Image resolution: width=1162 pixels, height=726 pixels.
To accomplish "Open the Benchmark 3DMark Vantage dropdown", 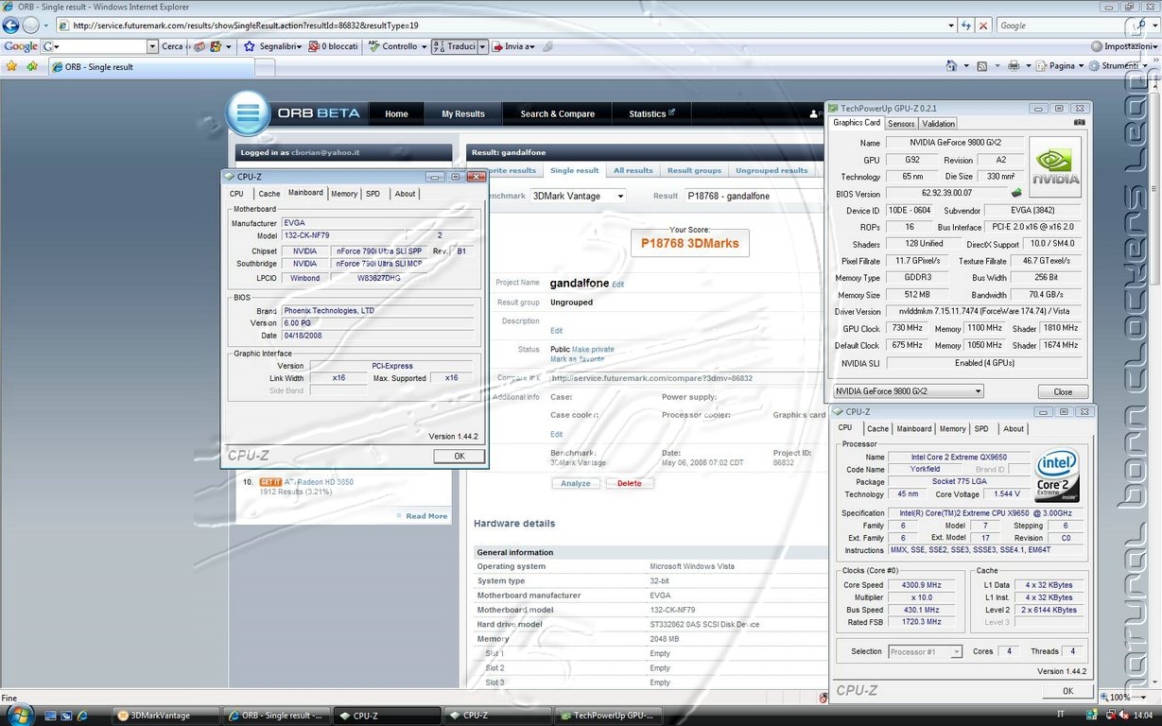I will pyautogui.click(x=578, y=196).
